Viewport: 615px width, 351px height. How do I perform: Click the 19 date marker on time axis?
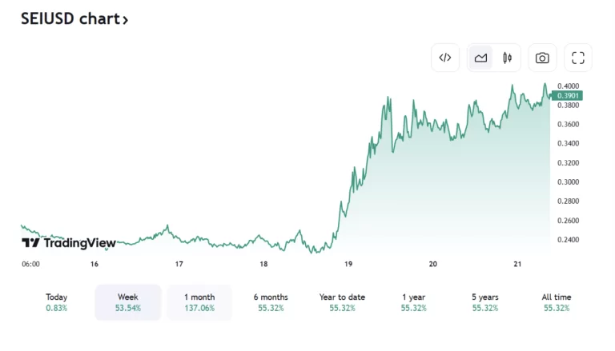click(348, 264)
